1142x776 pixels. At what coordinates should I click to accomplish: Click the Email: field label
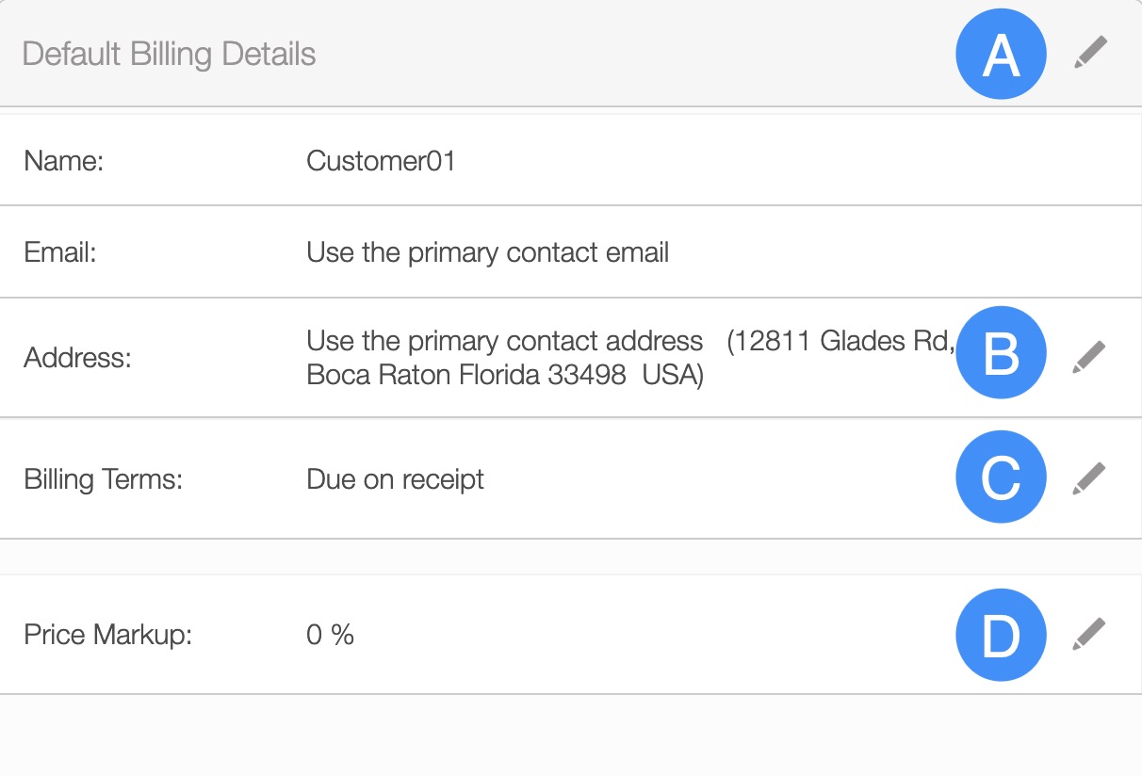tap(60, 253)
